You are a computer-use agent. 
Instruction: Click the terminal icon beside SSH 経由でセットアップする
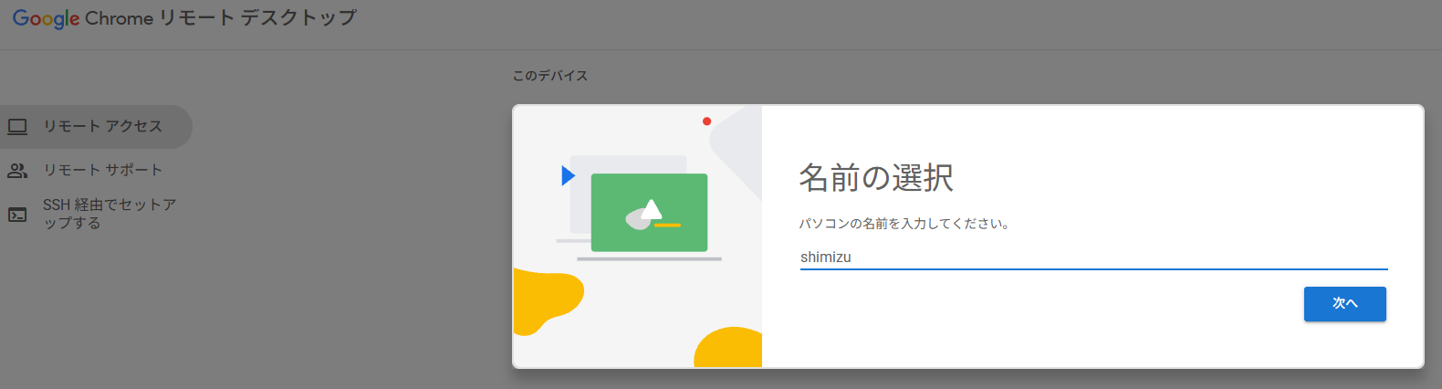tap(17, 215)
